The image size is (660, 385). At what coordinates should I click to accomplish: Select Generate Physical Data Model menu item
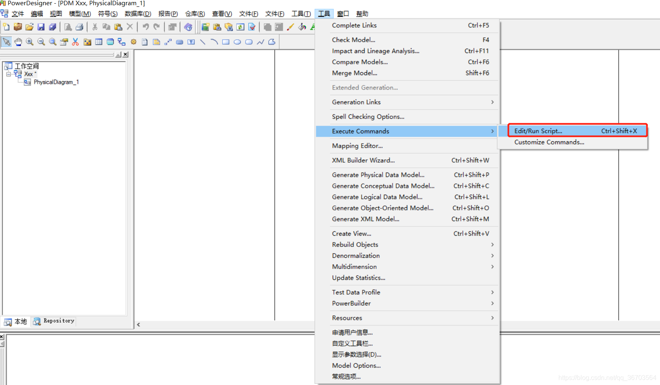pos(407,175)
